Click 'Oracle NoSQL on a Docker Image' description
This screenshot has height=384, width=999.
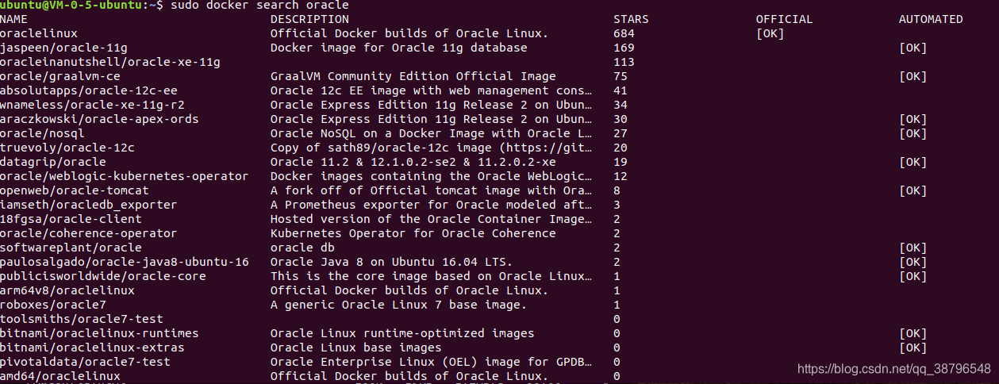tap(431, 133)
